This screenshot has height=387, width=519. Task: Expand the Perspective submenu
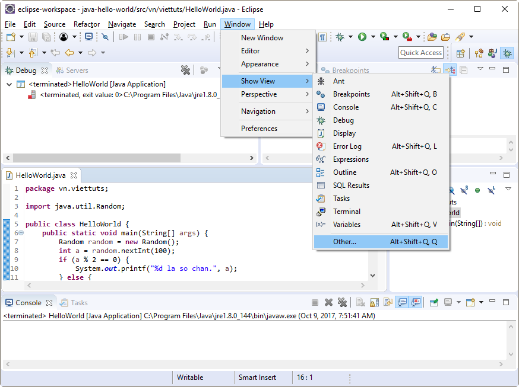click(267, 94)
